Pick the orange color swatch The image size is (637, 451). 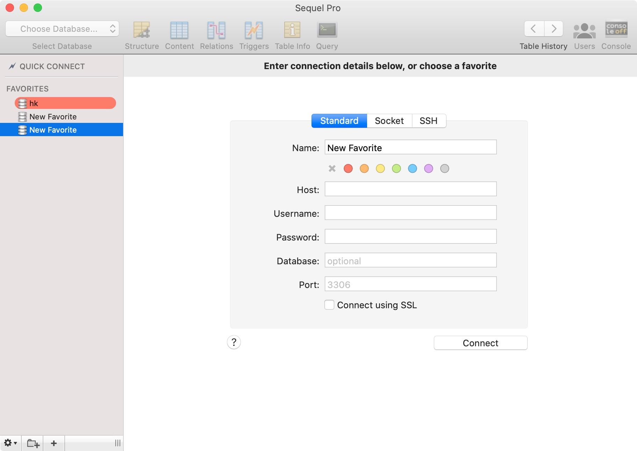point(364,169)
